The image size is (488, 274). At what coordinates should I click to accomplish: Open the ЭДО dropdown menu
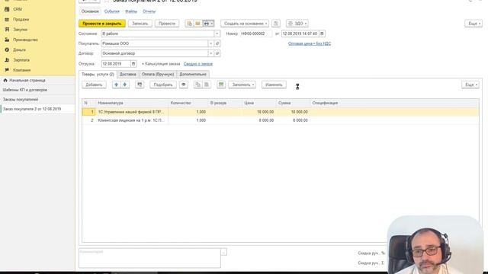(x=297, y=24)
